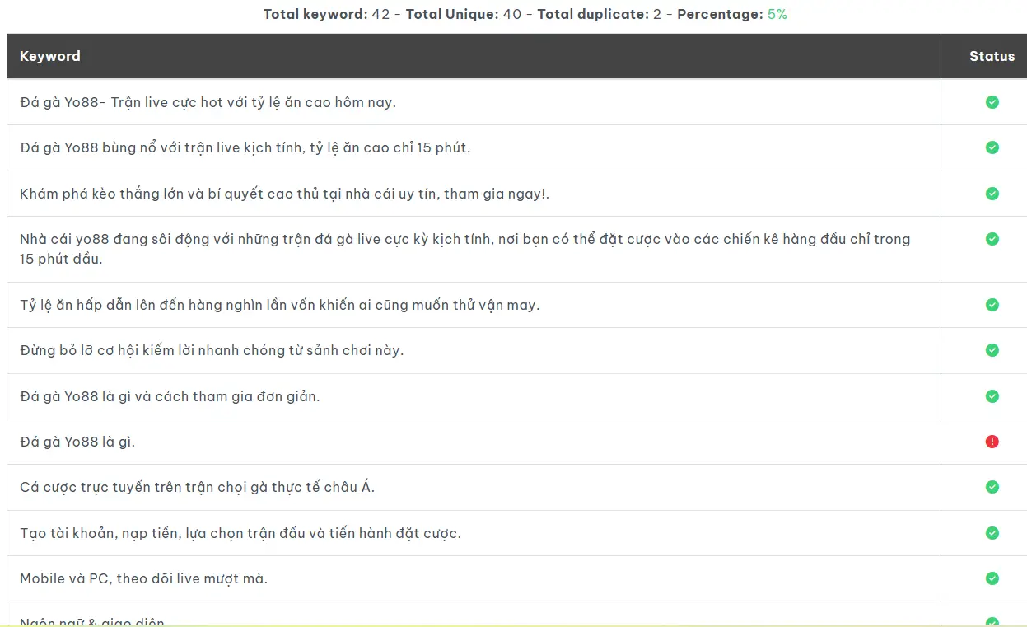
Task: Click green check icon for "Trận live cực hot" row
Action: click(x=992, y=102)
